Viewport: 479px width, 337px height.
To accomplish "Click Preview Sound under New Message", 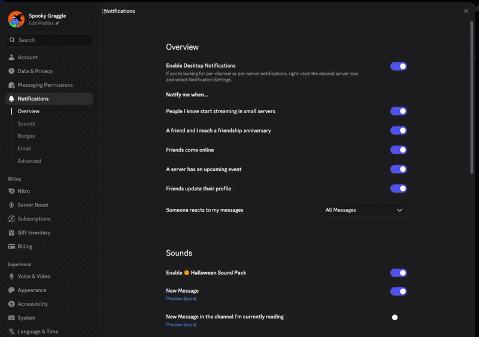I will [181, 299].
